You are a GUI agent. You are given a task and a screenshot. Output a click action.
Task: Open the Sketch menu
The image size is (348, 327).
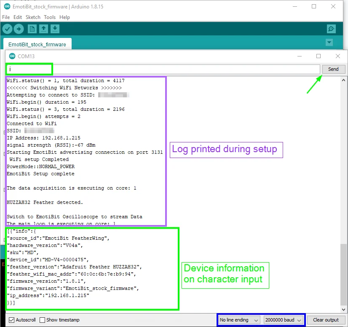[x=33, y=17]
